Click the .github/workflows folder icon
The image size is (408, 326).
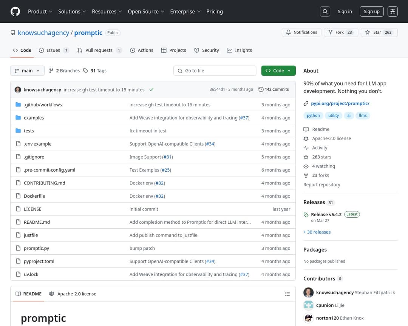click(18, 105)
